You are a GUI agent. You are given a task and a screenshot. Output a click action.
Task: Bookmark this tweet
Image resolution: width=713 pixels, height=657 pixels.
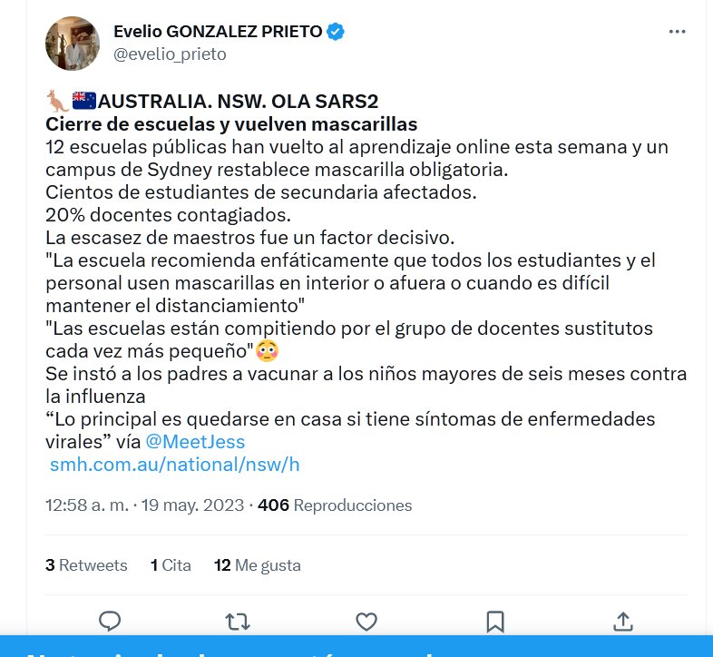[495, 622]
